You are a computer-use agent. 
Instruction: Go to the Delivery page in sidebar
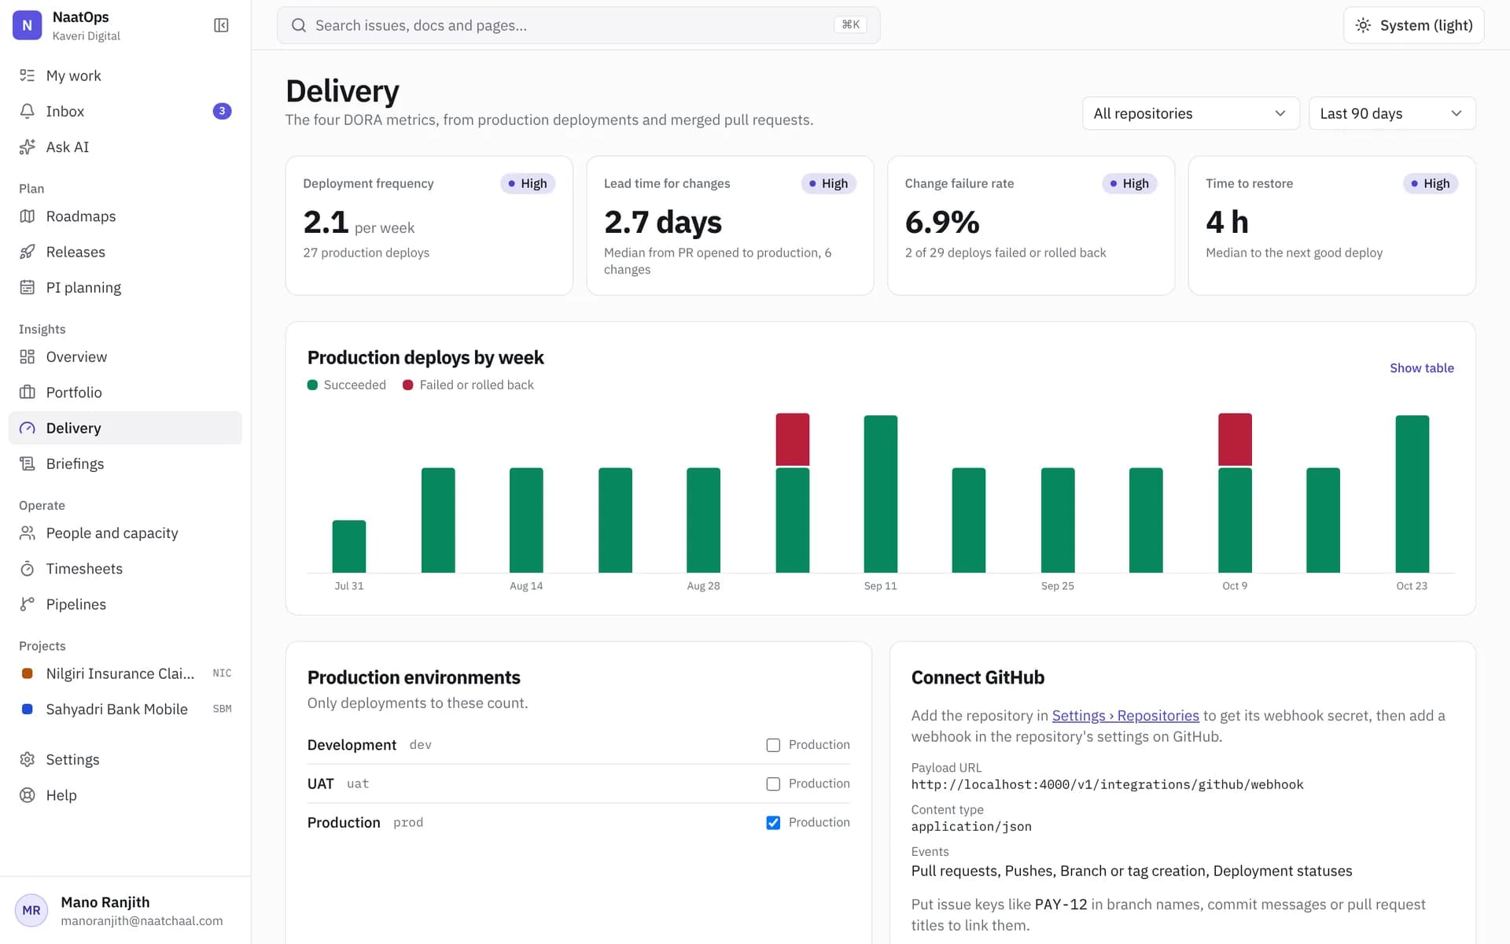pyautogui.click(x=125, y=428)
